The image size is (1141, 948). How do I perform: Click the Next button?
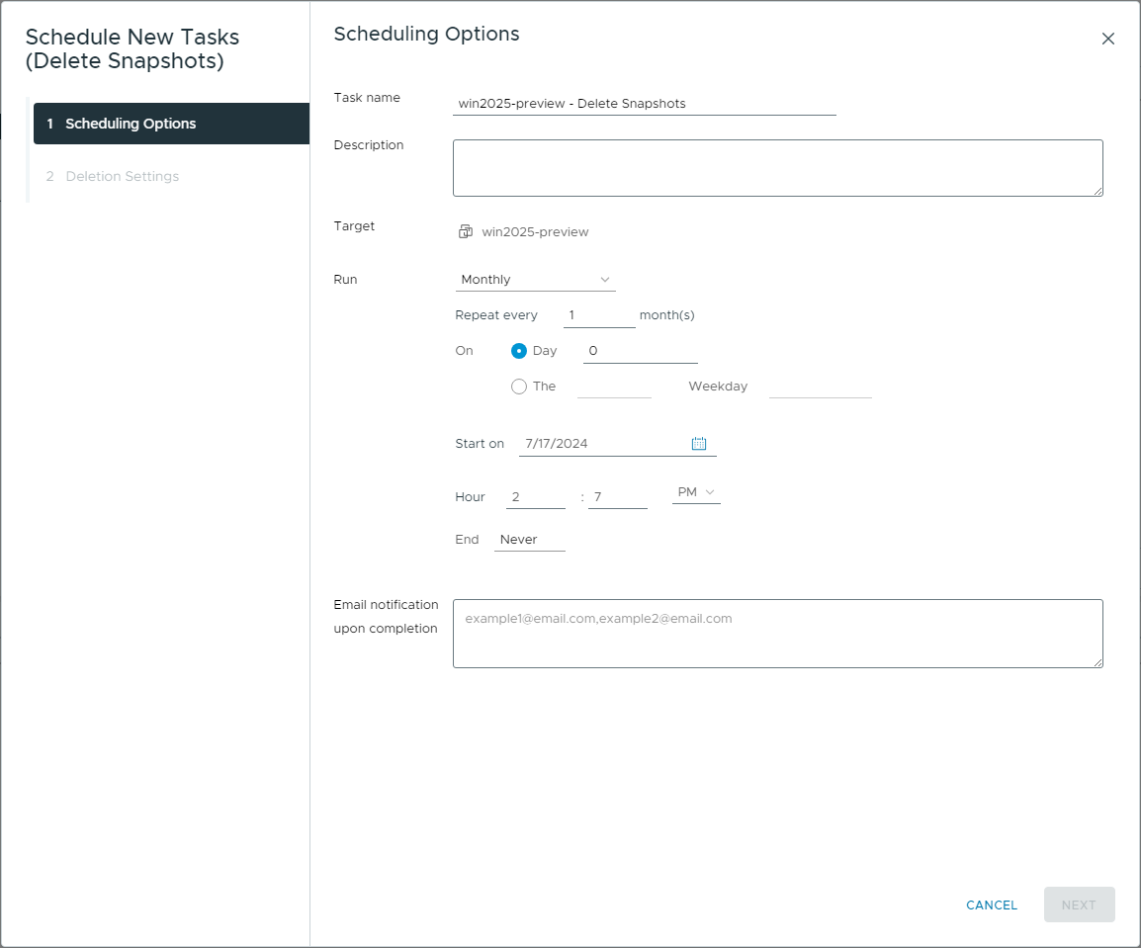point(1079,905)
